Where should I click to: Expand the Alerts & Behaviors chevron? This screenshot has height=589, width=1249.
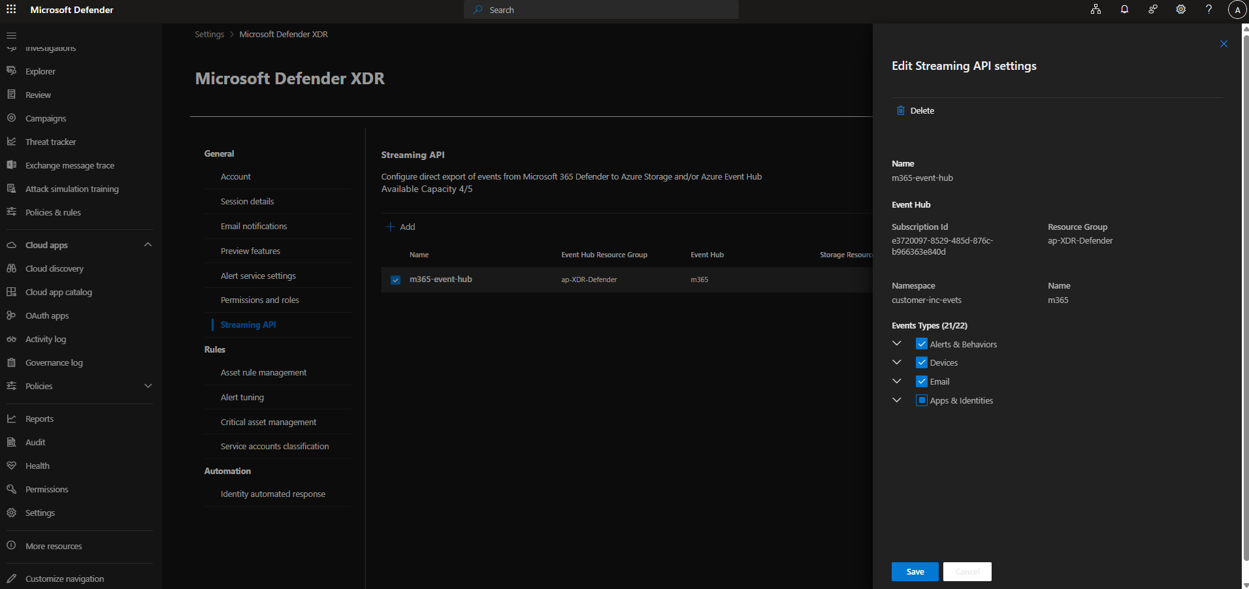click(x=897, y=343)
